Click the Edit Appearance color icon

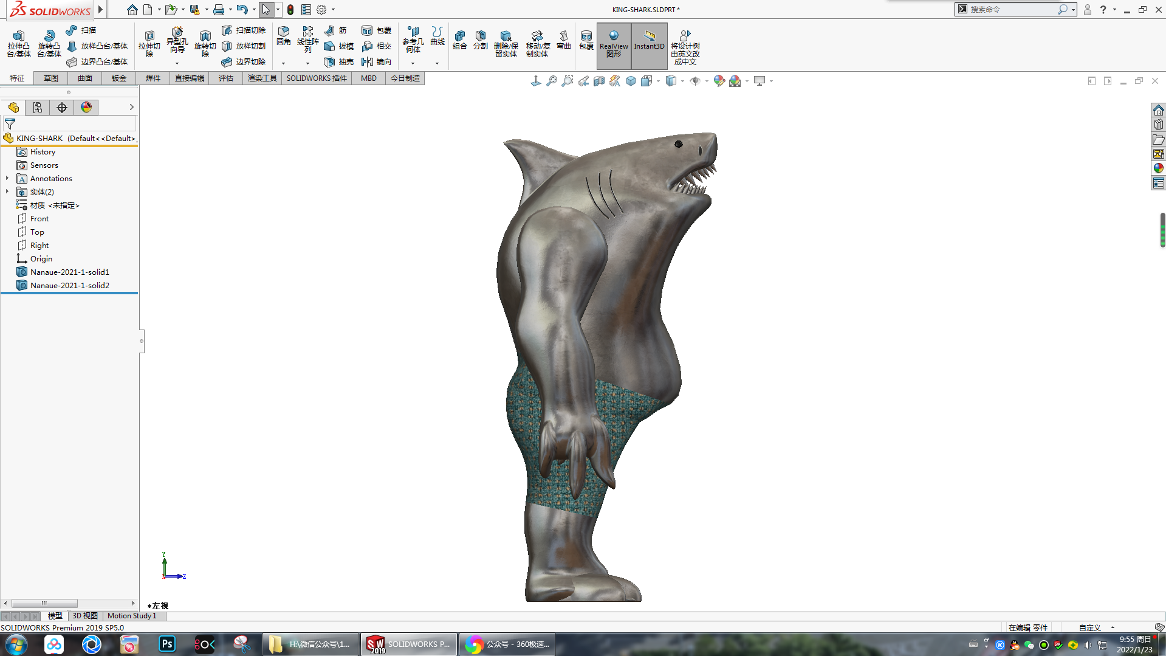click(x=719, y=81)
